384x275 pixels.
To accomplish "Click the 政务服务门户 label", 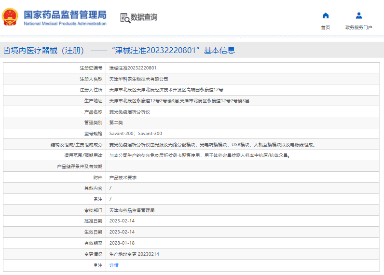I will 359,27.
